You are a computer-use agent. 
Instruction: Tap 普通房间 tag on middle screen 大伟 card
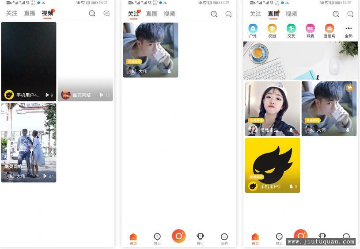click(x=134, y=61)
